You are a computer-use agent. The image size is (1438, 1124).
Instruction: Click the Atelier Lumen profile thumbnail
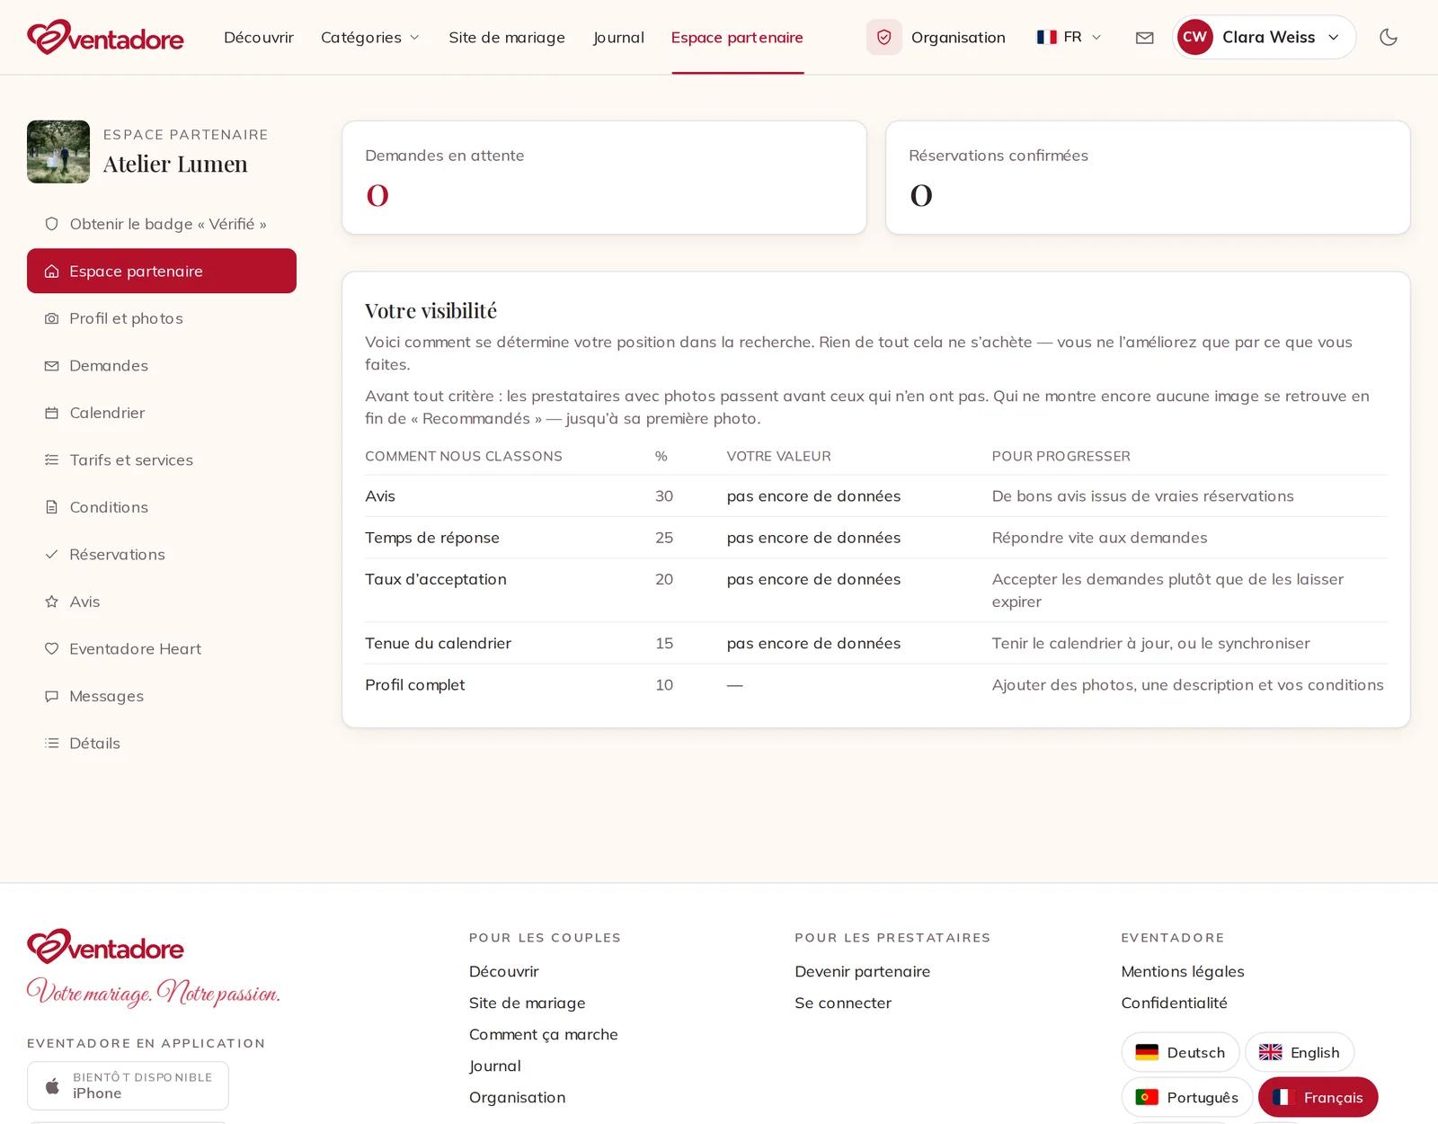click(58, 152)
